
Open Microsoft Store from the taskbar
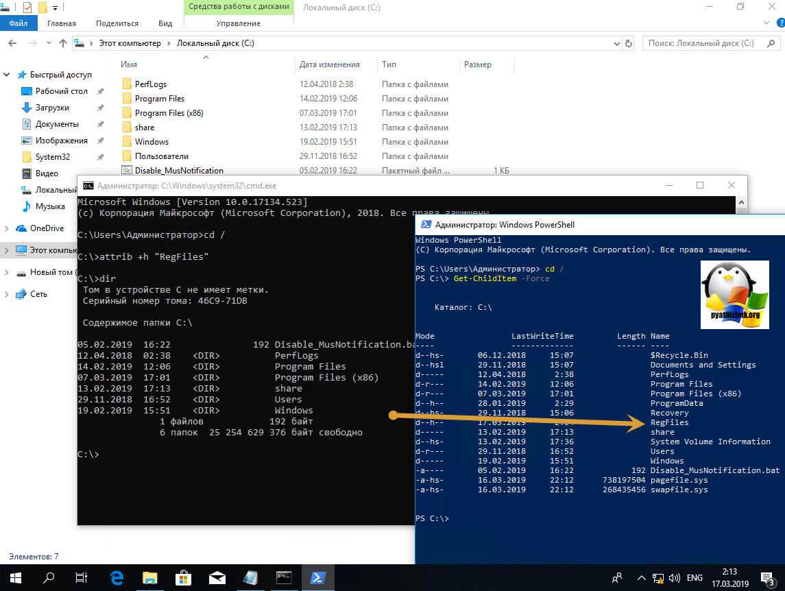click(x=183, y=577)
